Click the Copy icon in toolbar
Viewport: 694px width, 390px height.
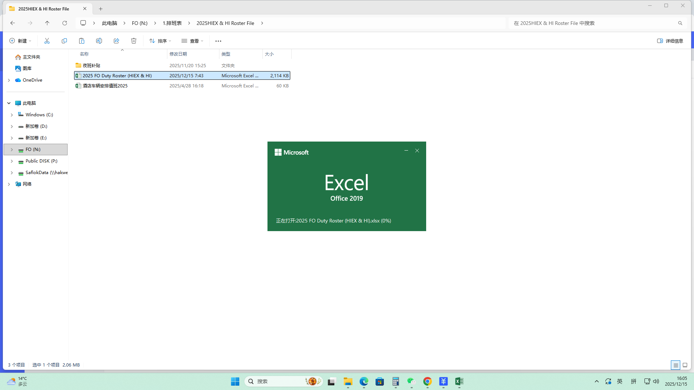point(64,41)
